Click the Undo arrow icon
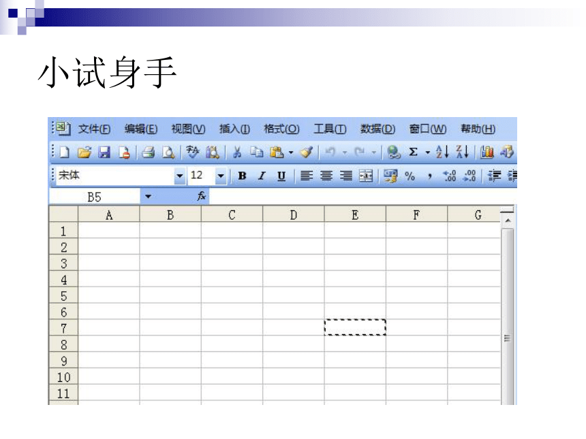This screenshot has height=439, width=586. click(x=330, y=152)
